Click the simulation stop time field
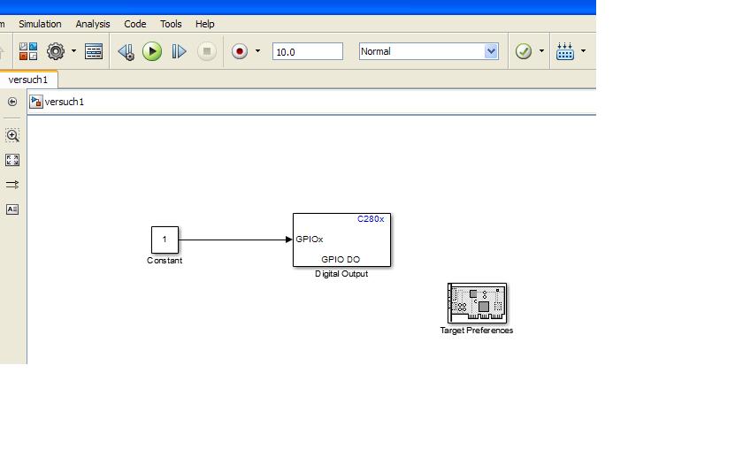The height and width of the screenshot is (464, 743). point(307,51)
